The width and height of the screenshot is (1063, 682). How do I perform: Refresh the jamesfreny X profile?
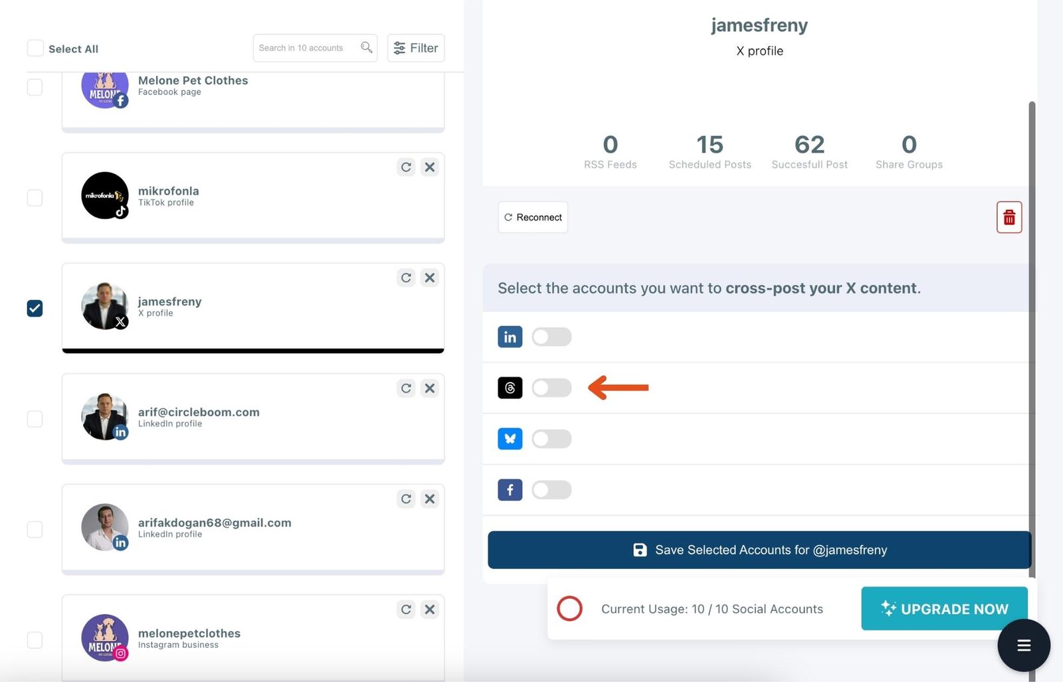pyautogui.click(x=406, y=278)
